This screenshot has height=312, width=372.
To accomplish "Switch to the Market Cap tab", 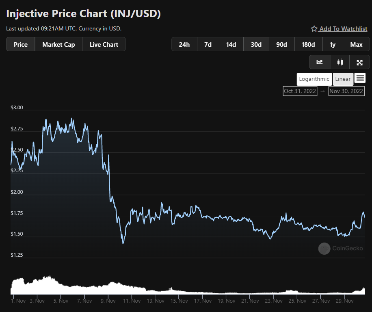I will 58,44.
